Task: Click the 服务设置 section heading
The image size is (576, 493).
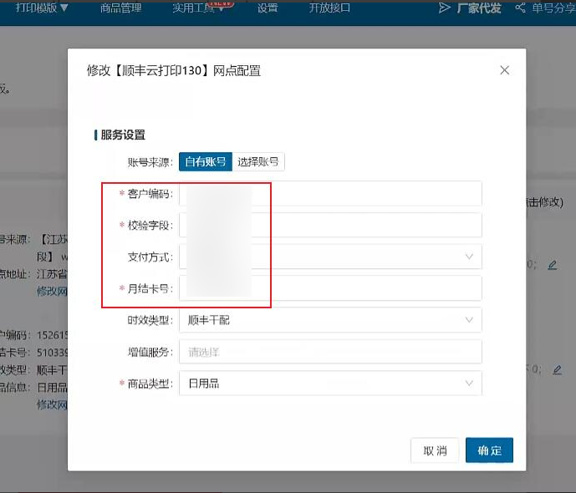Action: click(x=123, y=135)
